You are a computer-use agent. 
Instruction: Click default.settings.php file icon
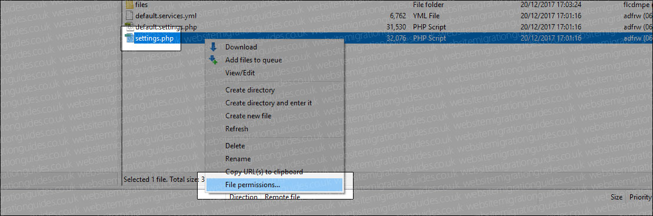click(129, 27)
